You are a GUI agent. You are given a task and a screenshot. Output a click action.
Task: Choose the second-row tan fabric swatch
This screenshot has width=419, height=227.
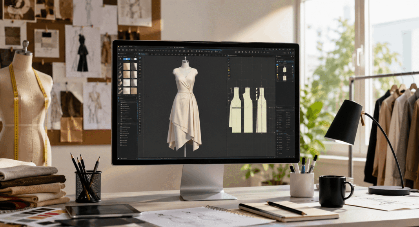coord(126,75)
